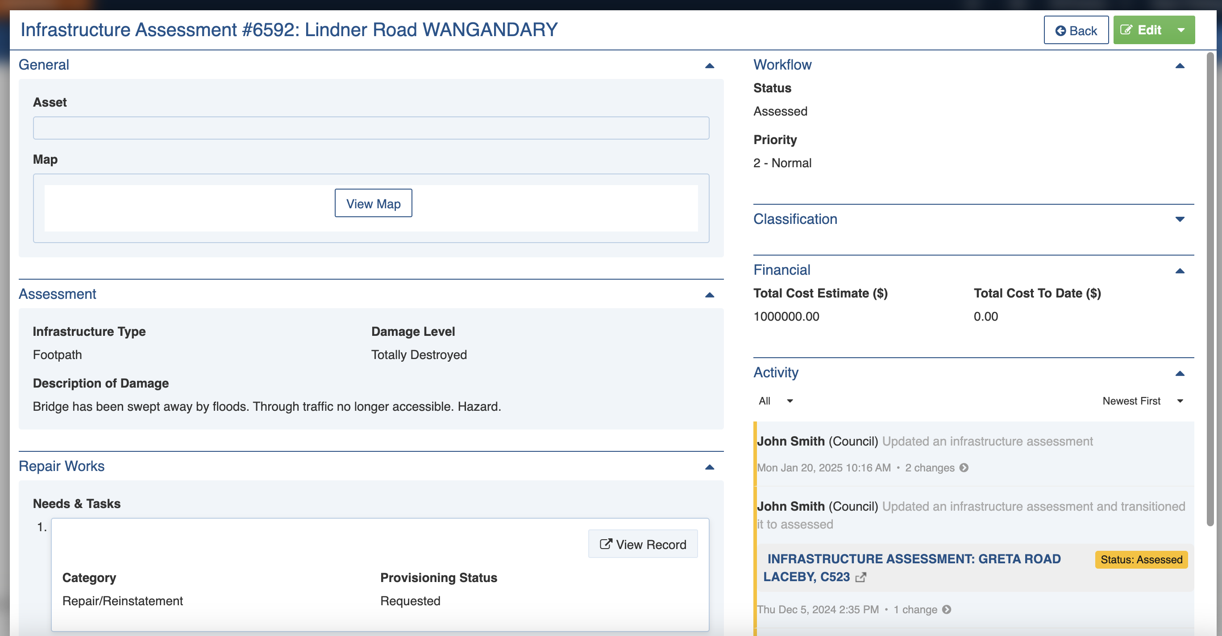The width and height of the screenshot is (1222, 636).
Task: Expand the 1 change arrow icon
Action: pyautogui.click(x=946, y=609)
